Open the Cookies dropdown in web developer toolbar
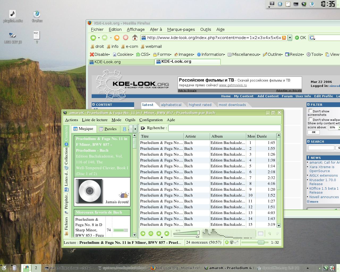The height and width of the screenshot is (272, 340). 123,54
